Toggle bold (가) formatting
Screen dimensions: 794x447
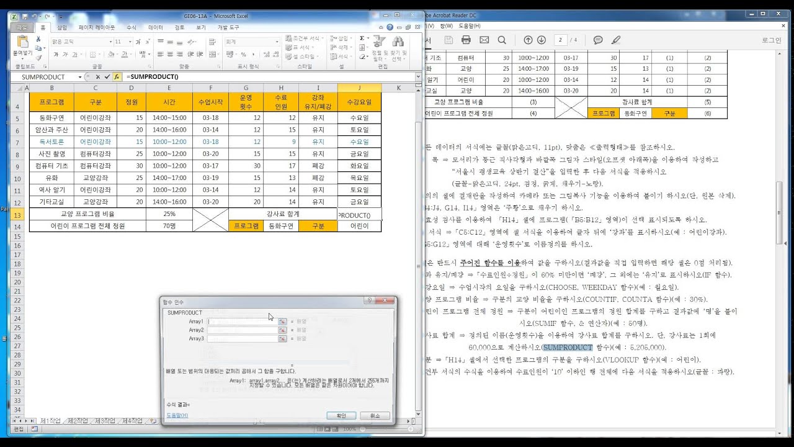pyautogui.click(x=56, y=55)
